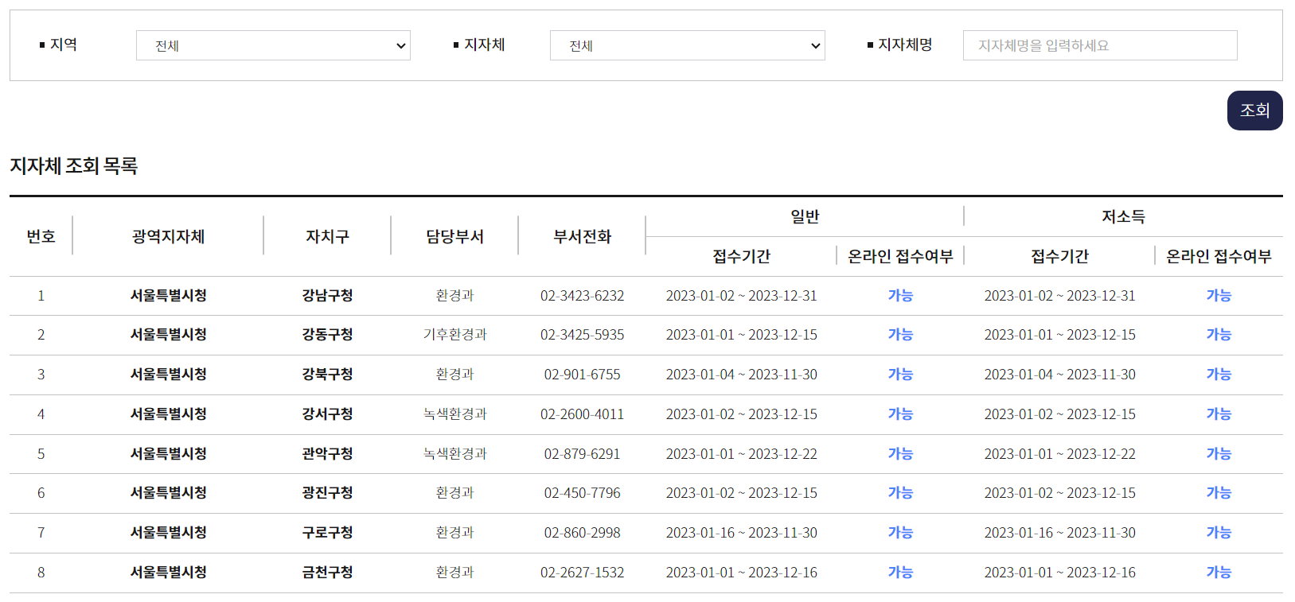Click the 번호 column header

[x=41, y=236]
